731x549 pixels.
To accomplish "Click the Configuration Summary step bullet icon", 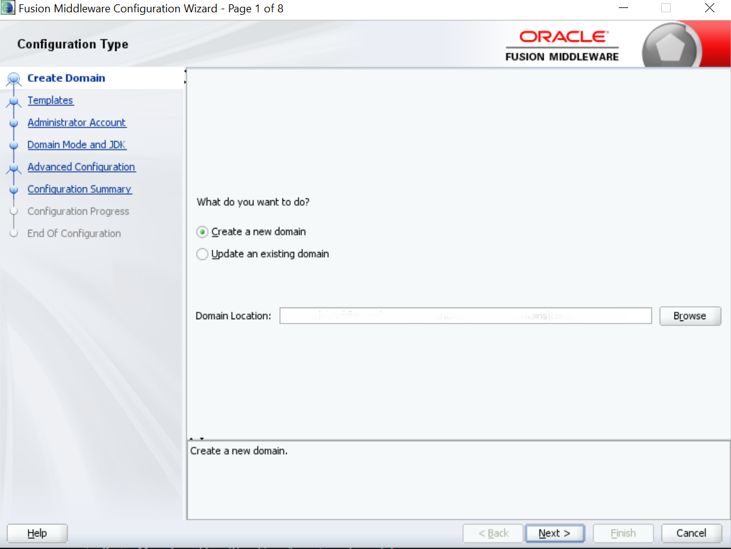I will point(14,190).
